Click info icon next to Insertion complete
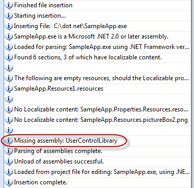Viewport: 194px width, 188px height. point(9,183)
